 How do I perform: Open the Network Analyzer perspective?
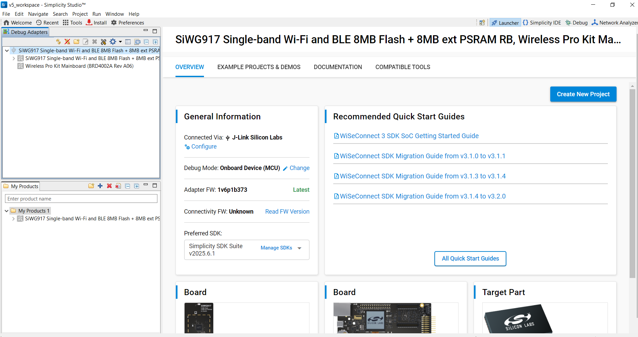pyautogui.click(x=614, y=22)
